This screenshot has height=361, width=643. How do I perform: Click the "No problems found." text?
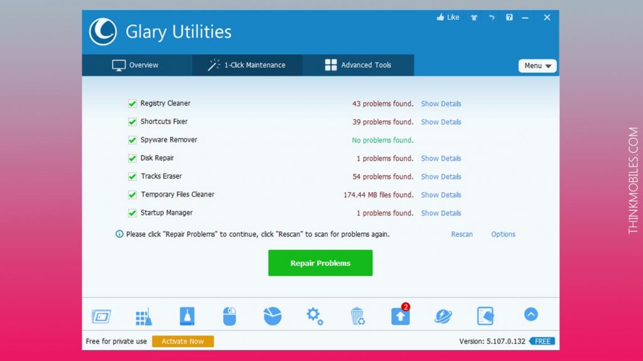pyautogui.click(x=382, y=140)
